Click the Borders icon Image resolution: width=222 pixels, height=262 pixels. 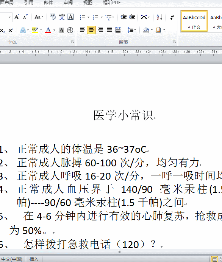tap(158, 30)
